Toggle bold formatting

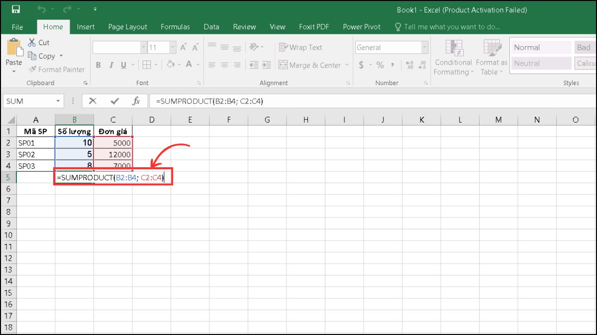coord(98,65)
